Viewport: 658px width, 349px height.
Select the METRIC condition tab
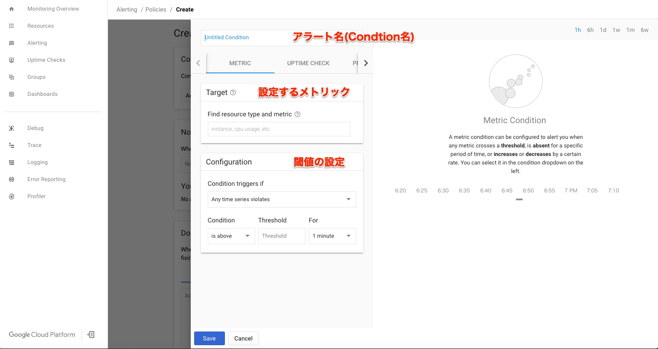[x=240, y=63]
